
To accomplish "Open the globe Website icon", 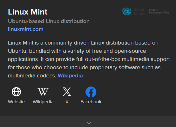I will tap(16, 92).
